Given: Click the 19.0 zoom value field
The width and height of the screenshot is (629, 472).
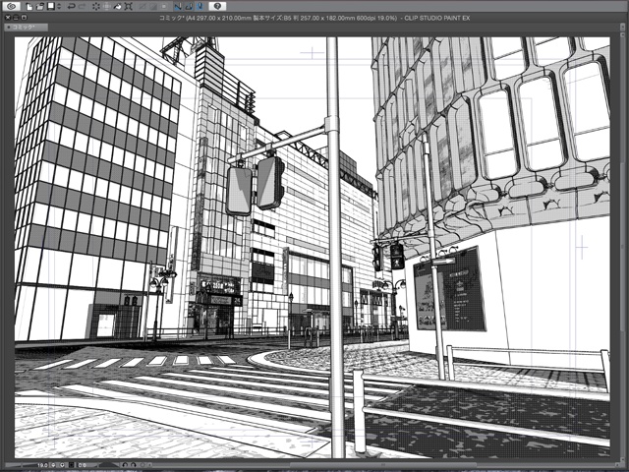Looking at the screenshot, I should point(42,465).
